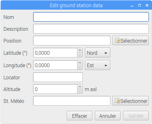Click the Annuler button
152x124 pixels.
pos(108,116)
